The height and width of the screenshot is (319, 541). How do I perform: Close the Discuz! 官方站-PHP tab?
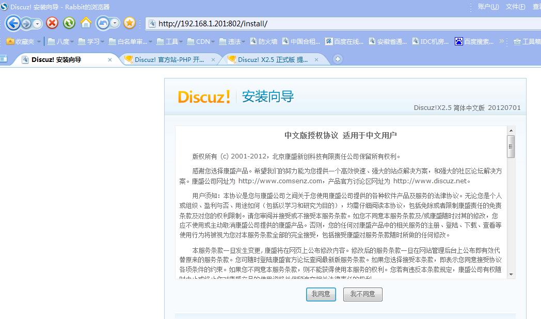[x=213, y=60]
